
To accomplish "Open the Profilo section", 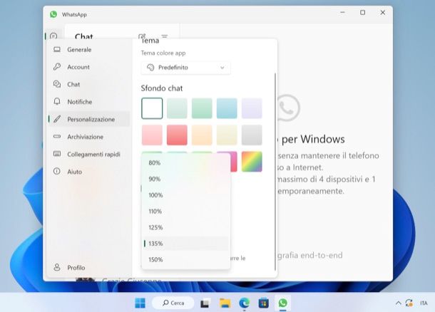I will (x=89, y=268).
